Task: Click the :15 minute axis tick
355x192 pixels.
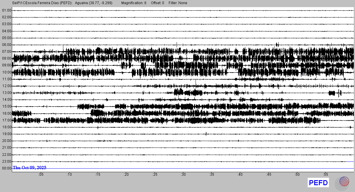Action: pyautogui.click(x=98, y=175)
